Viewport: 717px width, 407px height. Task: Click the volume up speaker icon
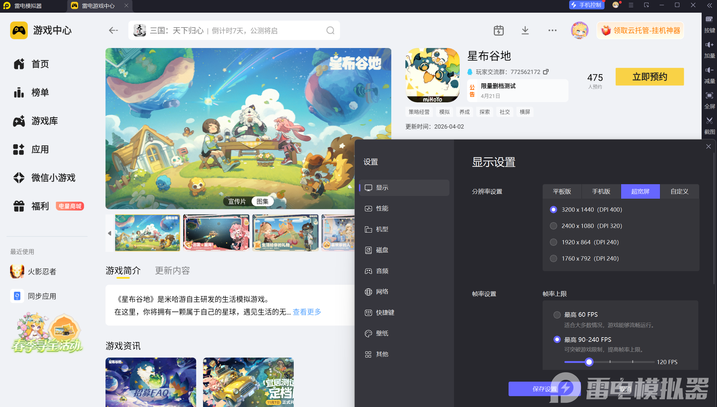(x=709, y=45)
